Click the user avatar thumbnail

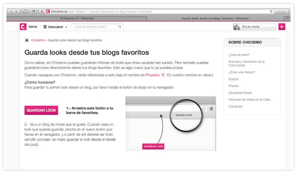(237, 27)
